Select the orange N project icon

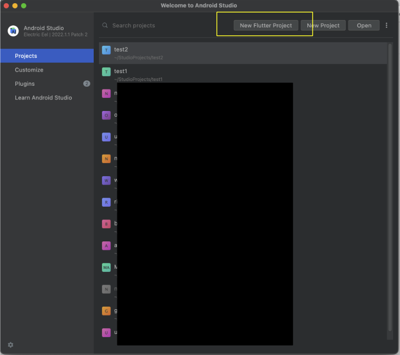click(x=106, y=159)
